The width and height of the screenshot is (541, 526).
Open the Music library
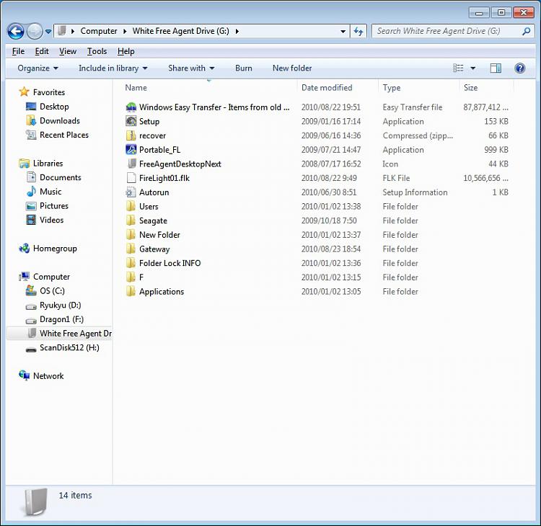click(50, 192)
